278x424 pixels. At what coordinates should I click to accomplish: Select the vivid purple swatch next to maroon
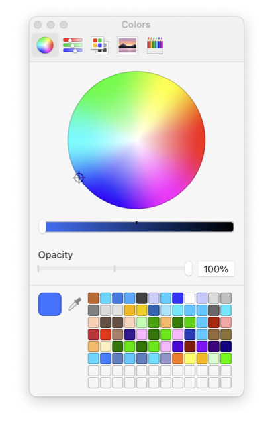click(x=202, y=346)
